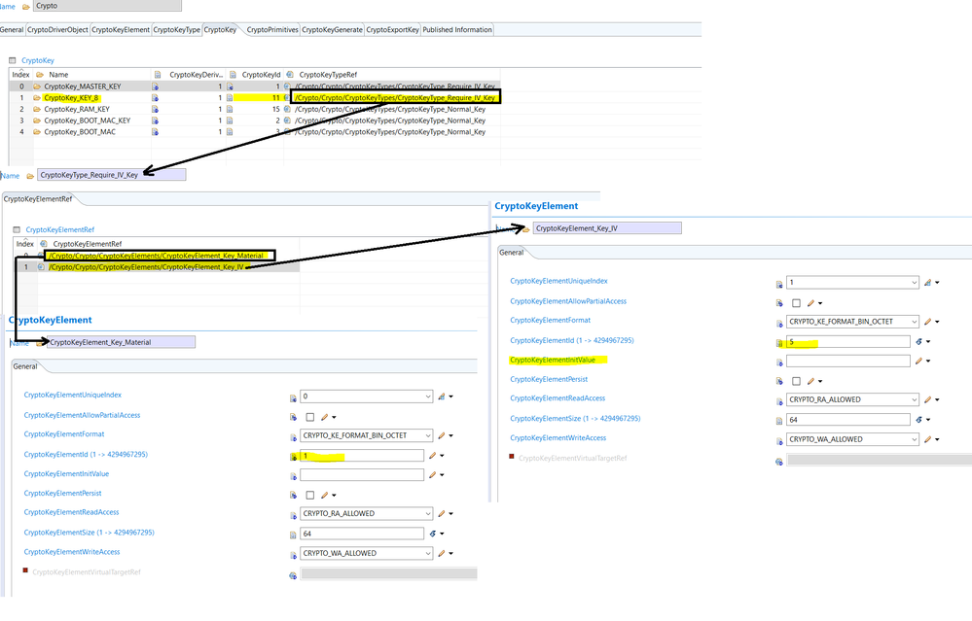Click CryptoKeyElementInitValue field in Key_Material panel
This screenshot has height=621, width=972.
click(362, 475)
